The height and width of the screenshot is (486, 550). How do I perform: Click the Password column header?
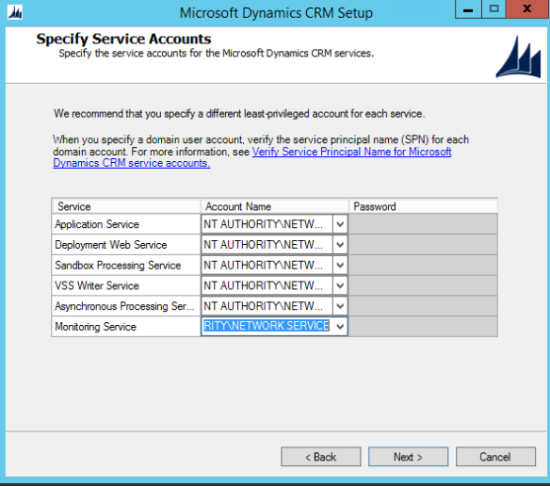coord(423,206)
